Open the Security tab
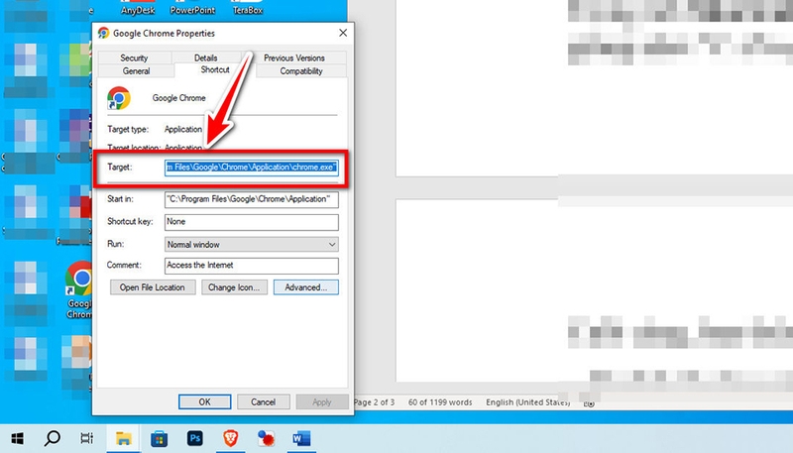The width and height of the screenshot is (793, 453). 134,57
